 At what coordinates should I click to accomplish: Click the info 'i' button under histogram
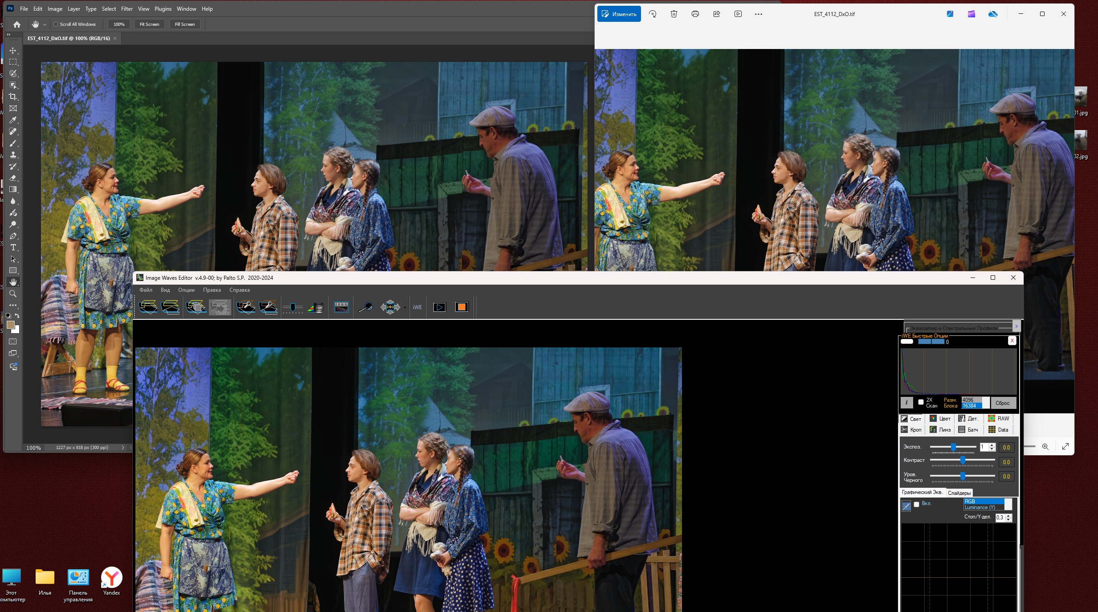click(x=906, y=403)
